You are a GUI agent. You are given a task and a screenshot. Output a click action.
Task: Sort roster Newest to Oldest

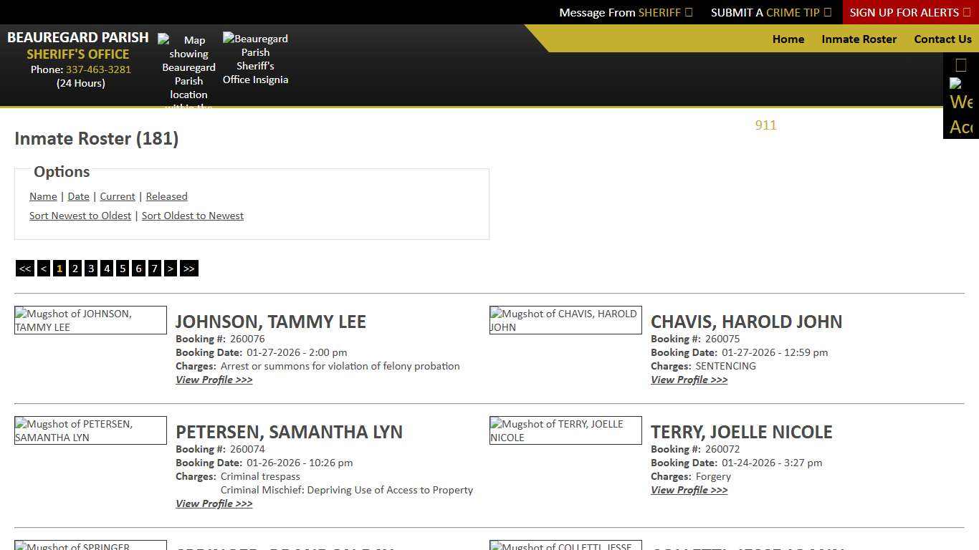point(80,216)
